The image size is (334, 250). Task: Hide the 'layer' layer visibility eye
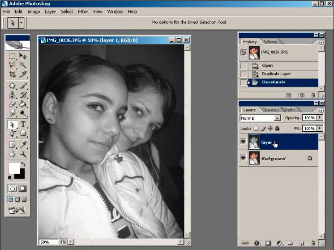point(243,141)
